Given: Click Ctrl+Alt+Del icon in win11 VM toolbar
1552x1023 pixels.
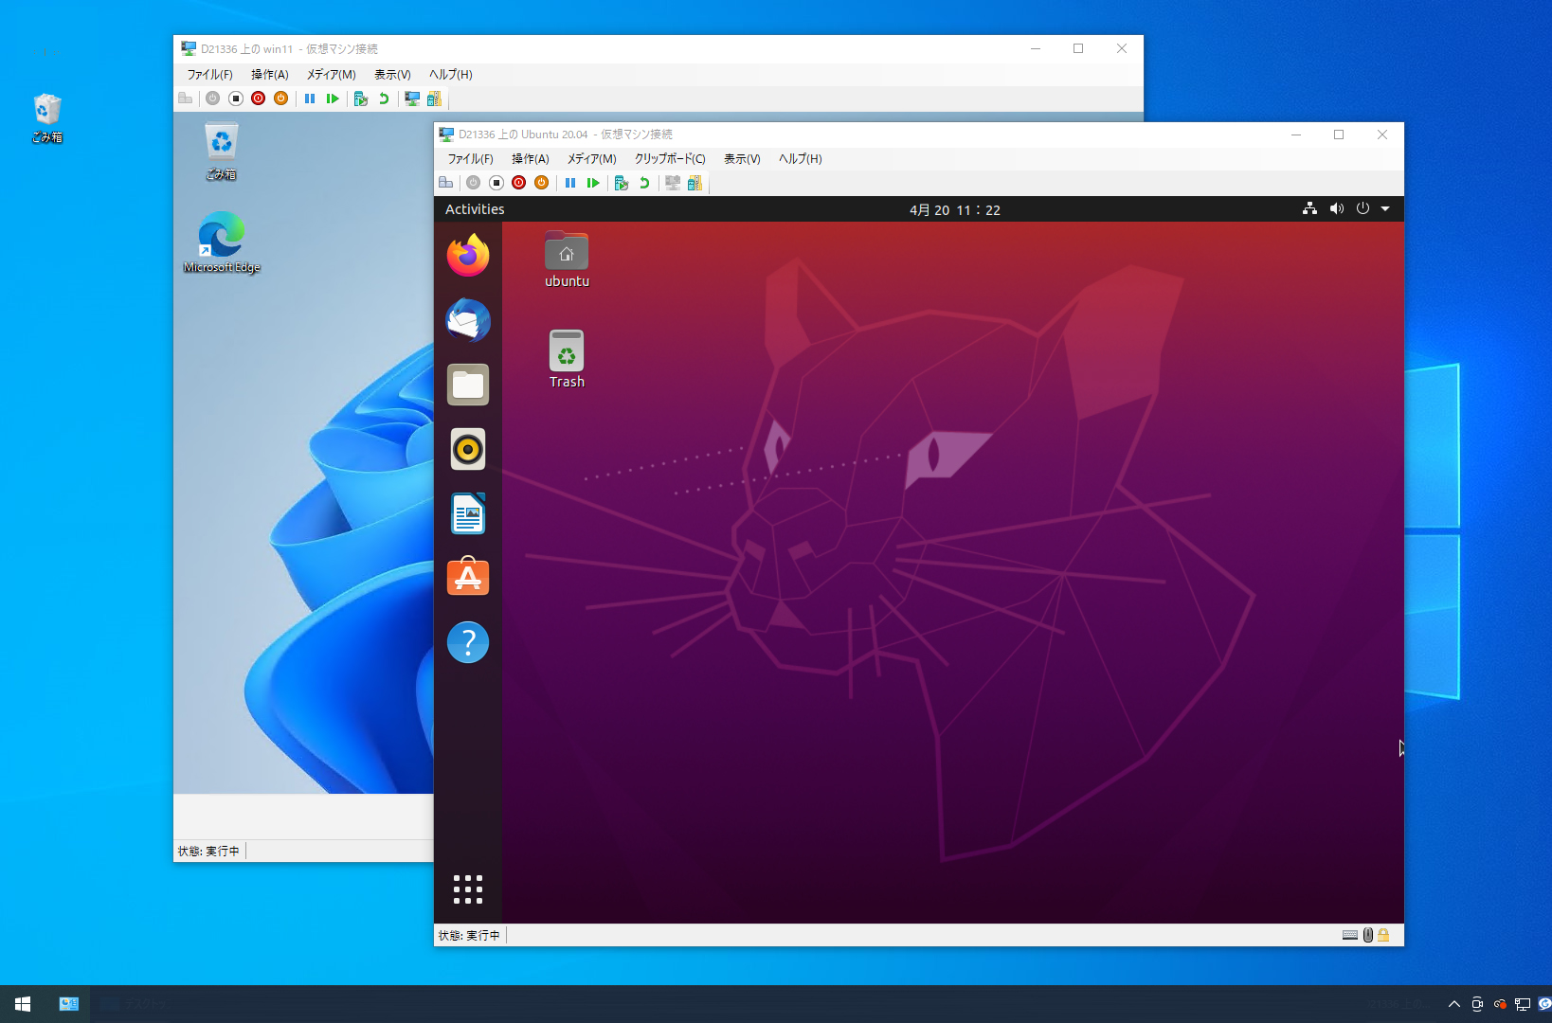Looking at the screenshot, I should coord(186,99).
